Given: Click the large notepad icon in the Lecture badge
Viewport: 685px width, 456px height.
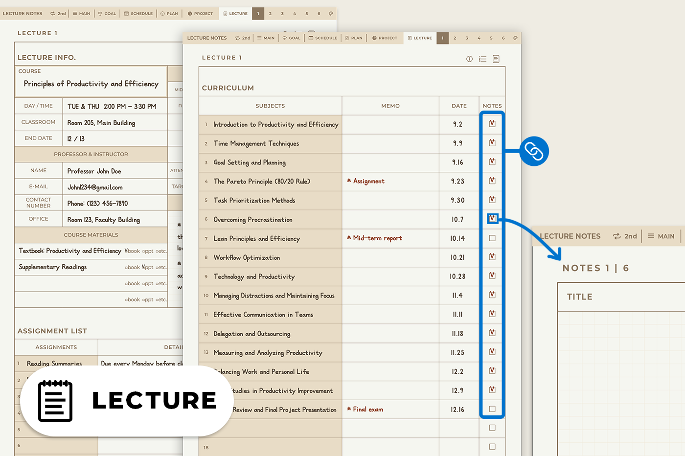Looking at the screenshot, I should (55, 401).
